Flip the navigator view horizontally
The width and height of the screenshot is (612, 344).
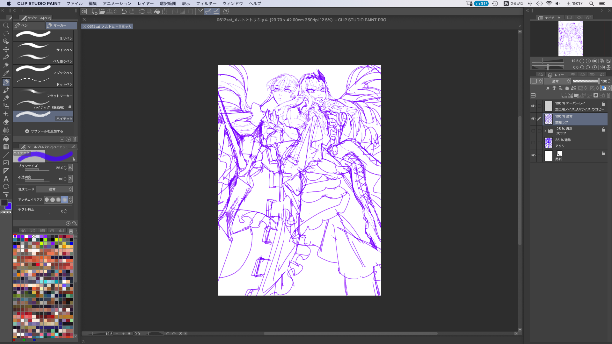tap(602, 67)
